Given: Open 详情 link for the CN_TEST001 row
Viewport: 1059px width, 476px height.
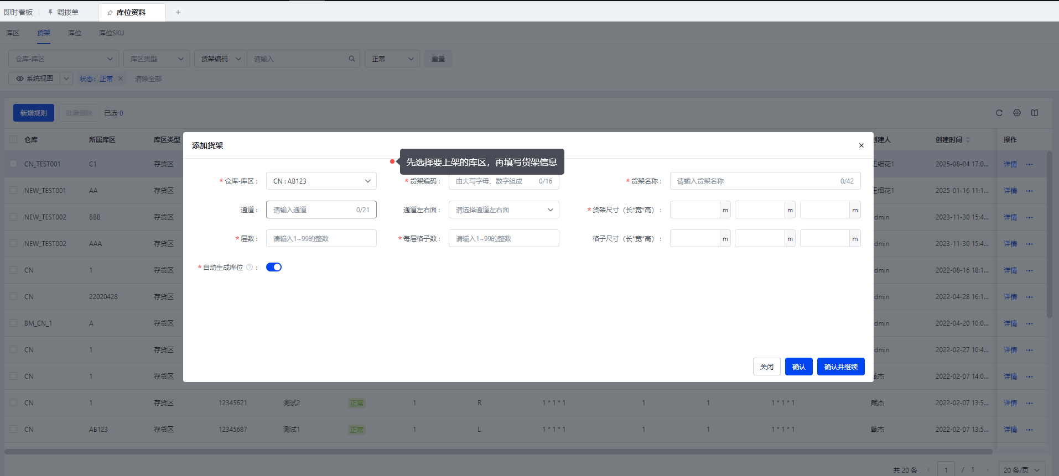Looking at the screenshot, I should pyautogui.click(x=1010, y=164).
